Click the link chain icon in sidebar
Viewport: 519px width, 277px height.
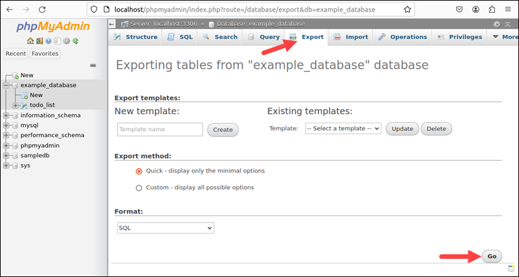tap(93, 66)
